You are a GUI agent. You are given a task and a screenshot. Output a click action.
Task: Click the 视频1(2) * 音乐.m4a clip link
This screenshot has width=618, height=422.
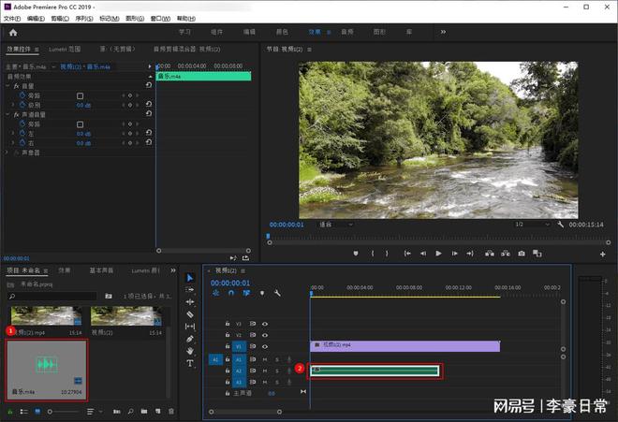(85, 66)
